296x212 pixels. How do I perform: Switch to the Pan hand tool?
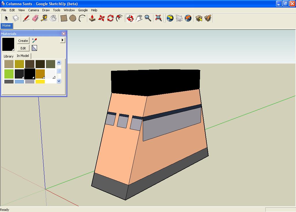click(139, 18)
